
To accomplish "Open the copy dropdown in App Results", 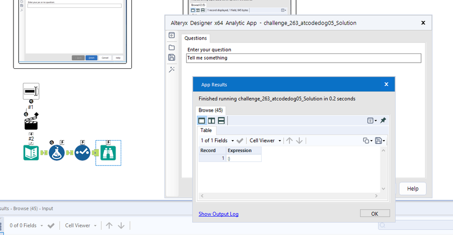I will (368, 141).
